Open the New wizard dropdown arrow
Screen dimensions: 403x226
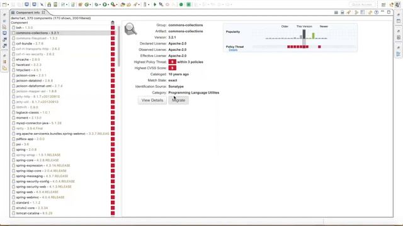[x=8, y=4]
